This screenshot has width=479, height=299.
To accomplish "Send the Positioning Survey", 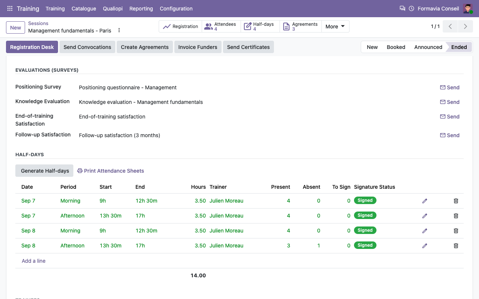I will 450,87.
